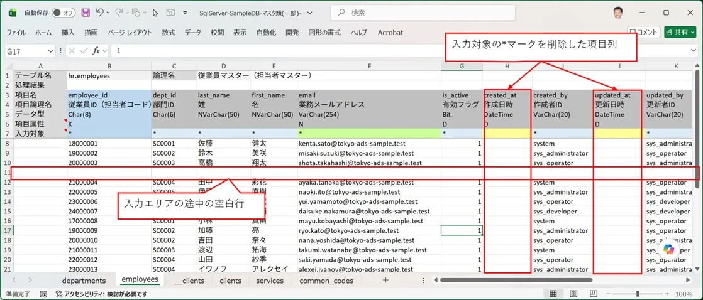Click the Shapes icon in quick access toolbar

[137, 13]
